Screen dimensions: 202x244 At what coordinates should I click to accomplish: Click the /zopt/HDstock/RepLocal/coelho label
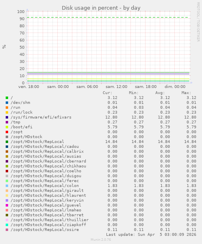[x=46, y=171]
